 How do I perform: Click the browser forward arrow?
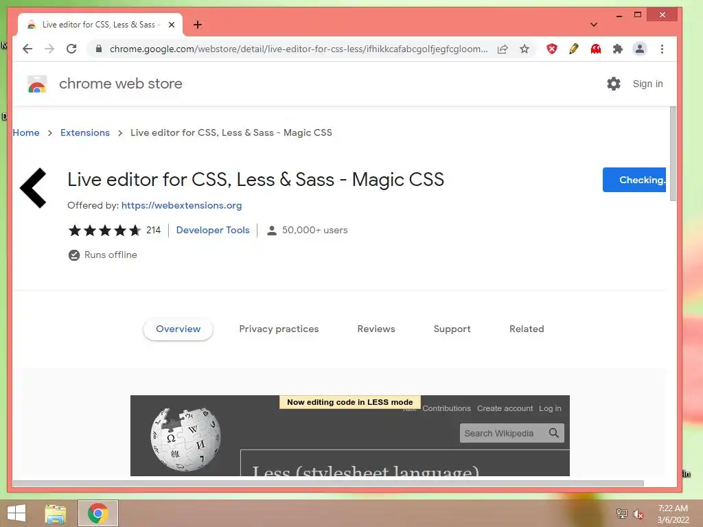(49, 49)
